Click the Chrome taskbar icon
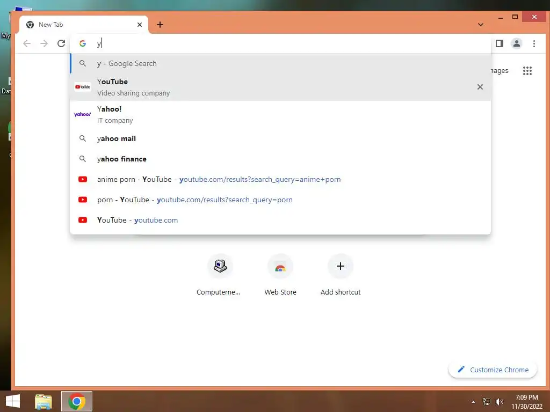550x412 pixels. (x=77, y=401)
